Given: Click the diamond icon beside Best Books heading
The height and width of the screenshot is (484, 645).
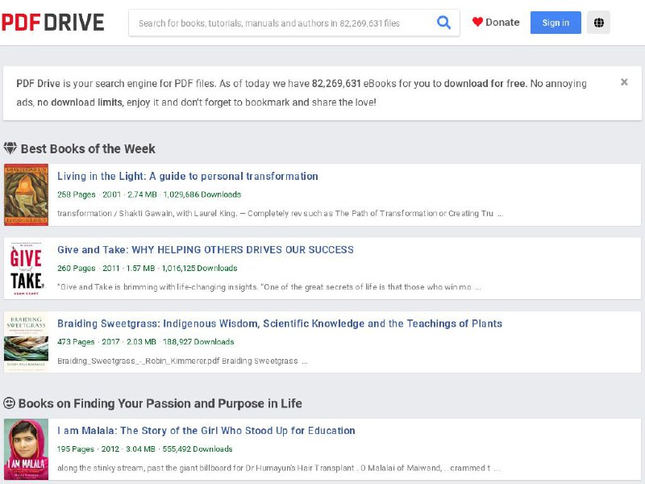Looking at the screenshot, I should 11,148.
